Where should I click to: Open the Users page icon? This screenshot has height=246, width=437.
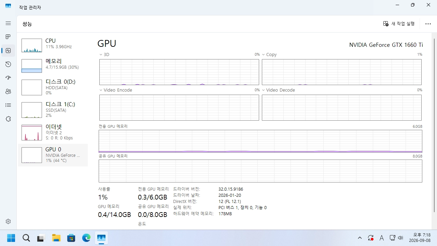click(8, 92)
